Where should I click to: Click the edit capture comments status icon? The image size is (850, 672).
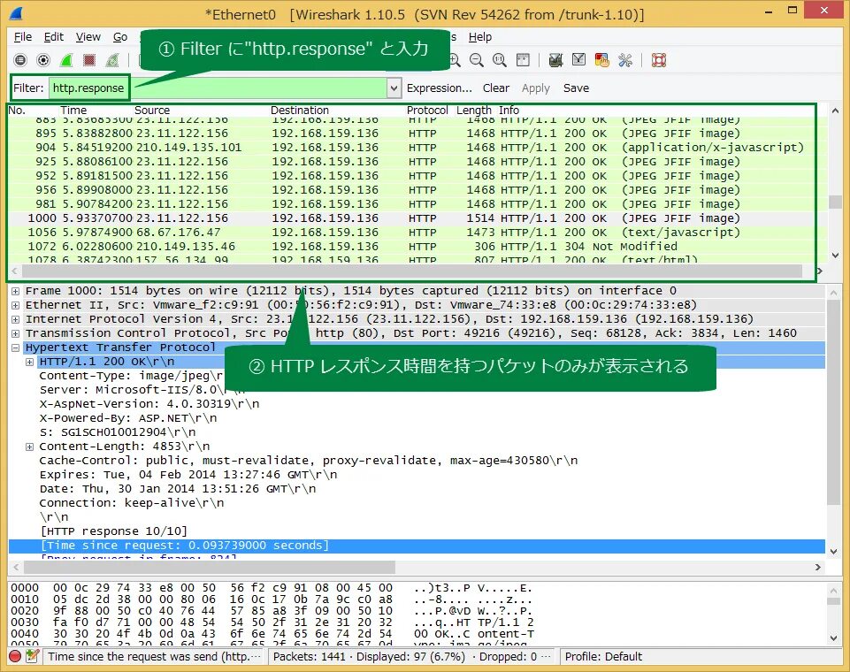[32, 656]
